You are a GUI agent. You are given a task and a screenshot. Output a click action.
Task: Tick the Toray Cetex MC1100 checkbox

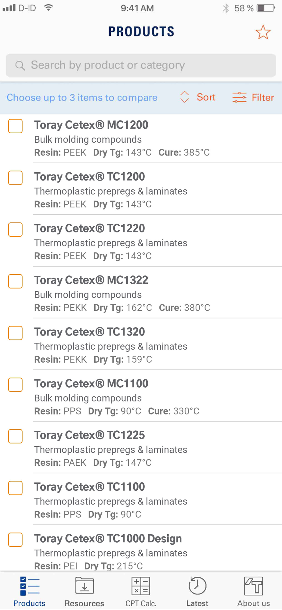click(15, 385)
